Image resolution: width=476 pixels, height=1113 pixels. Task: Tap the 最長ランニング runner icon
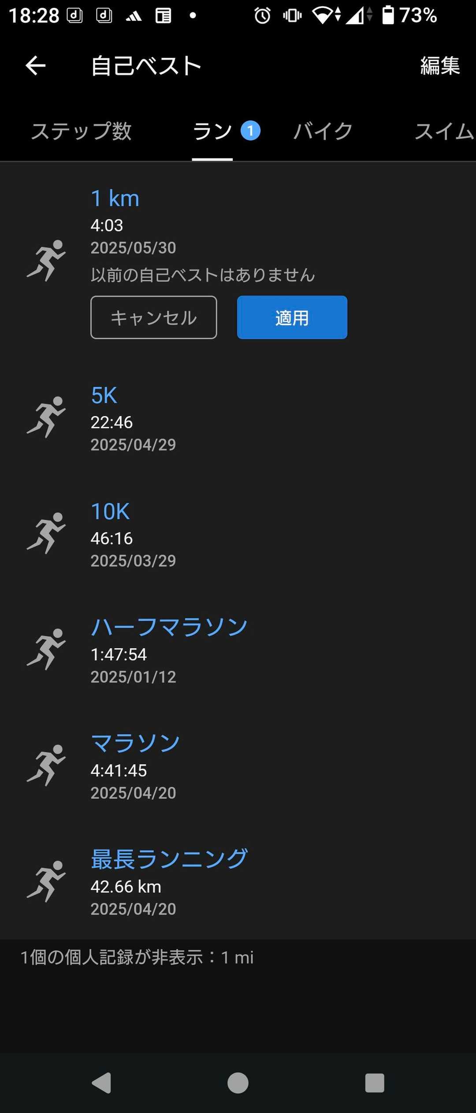click(46, 881)
